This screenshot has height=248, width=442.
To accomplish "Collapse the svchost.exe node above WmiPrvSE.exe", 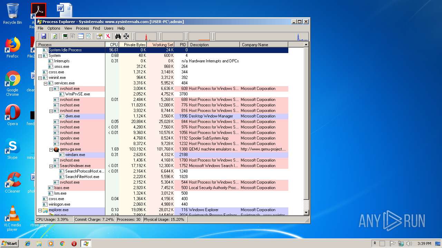I will [x=51, y=89].
